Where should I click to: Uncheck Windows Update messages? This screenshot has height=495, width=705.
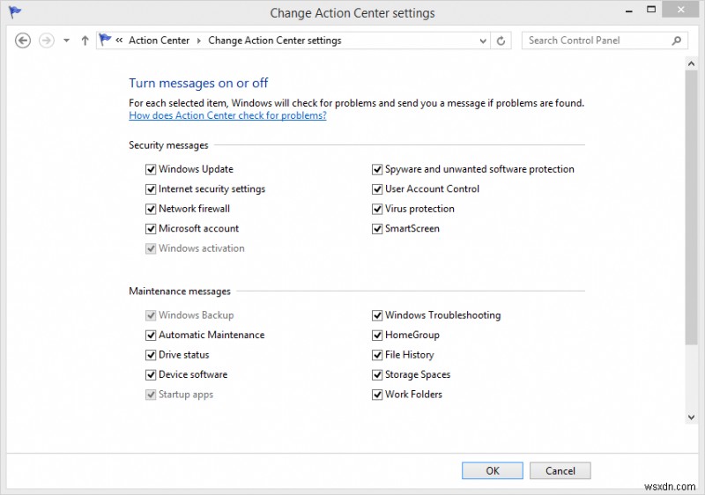click(151, 169)
